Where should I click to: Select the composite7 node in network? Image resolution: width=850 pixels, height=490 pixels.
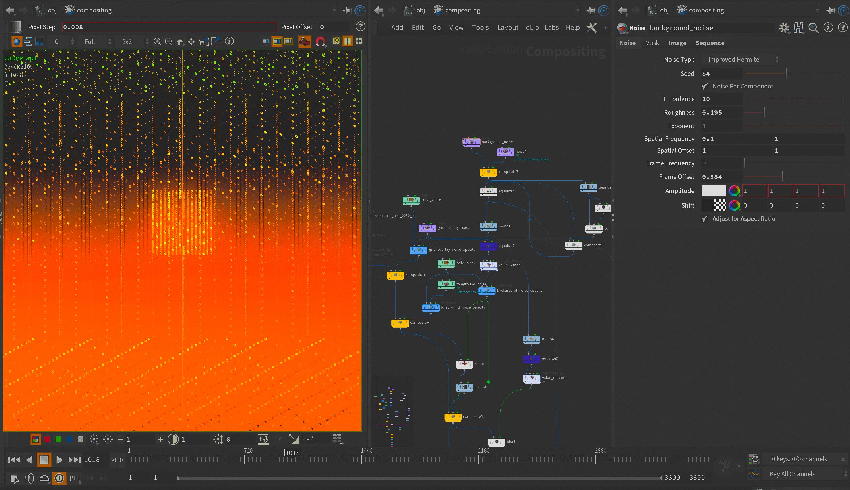pos(488,172)
